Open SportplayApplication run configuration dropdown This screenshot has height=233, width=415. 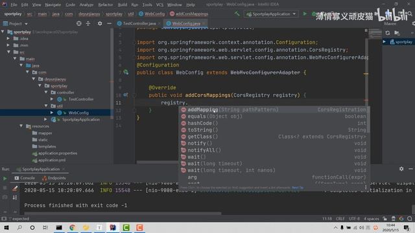(x=271, y=14)
